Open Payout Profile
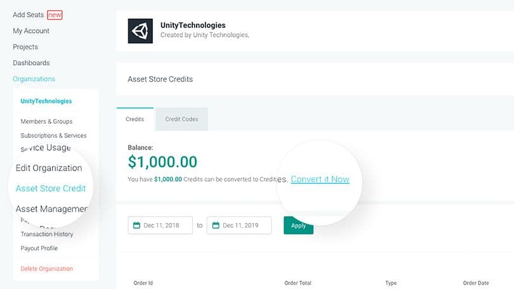This screenshot has width=514, height=289. click(39, 248)
